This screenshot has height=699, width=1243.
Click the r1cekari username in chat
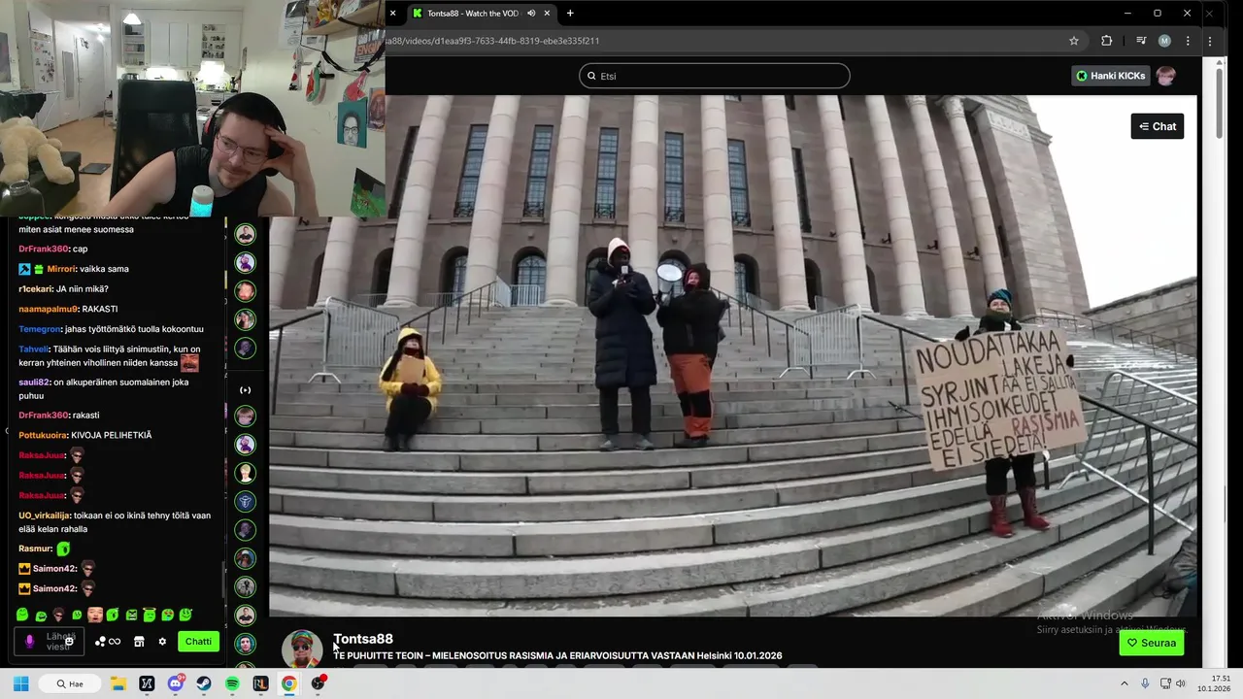click(36, 289)
